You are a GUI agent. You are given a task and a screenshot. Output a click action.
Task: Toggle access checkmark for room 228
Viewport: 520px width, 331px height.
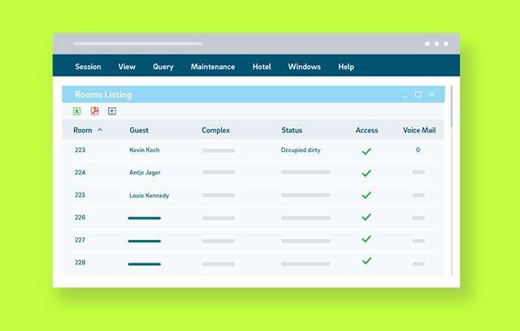[x=366, y=261]
